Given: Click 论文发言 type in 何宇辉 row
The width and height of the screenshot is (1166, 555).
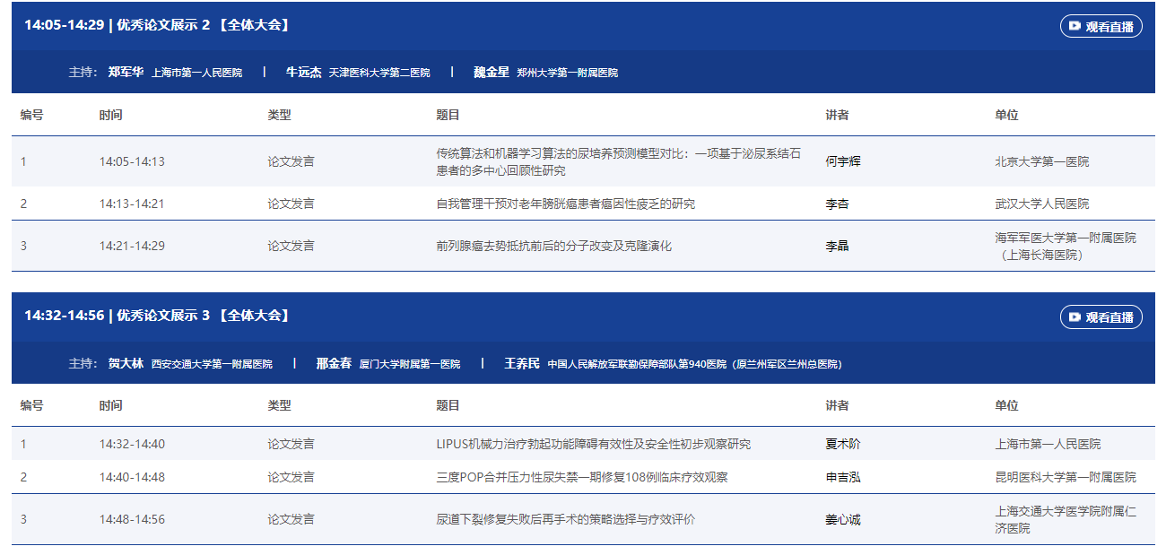Looking at the screenshot, I should click(x=291, y=161).
